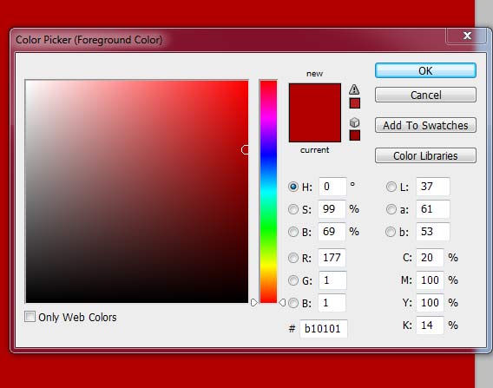493x388 pixels.
Task: Click the circular picker marker in color field
Action: click(245, 150)
